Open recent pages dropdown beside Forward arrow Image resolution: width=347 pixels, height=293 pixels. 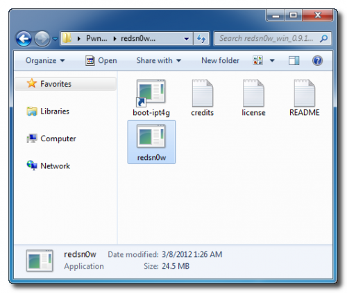pyautogui.click(x=55, y=39)
